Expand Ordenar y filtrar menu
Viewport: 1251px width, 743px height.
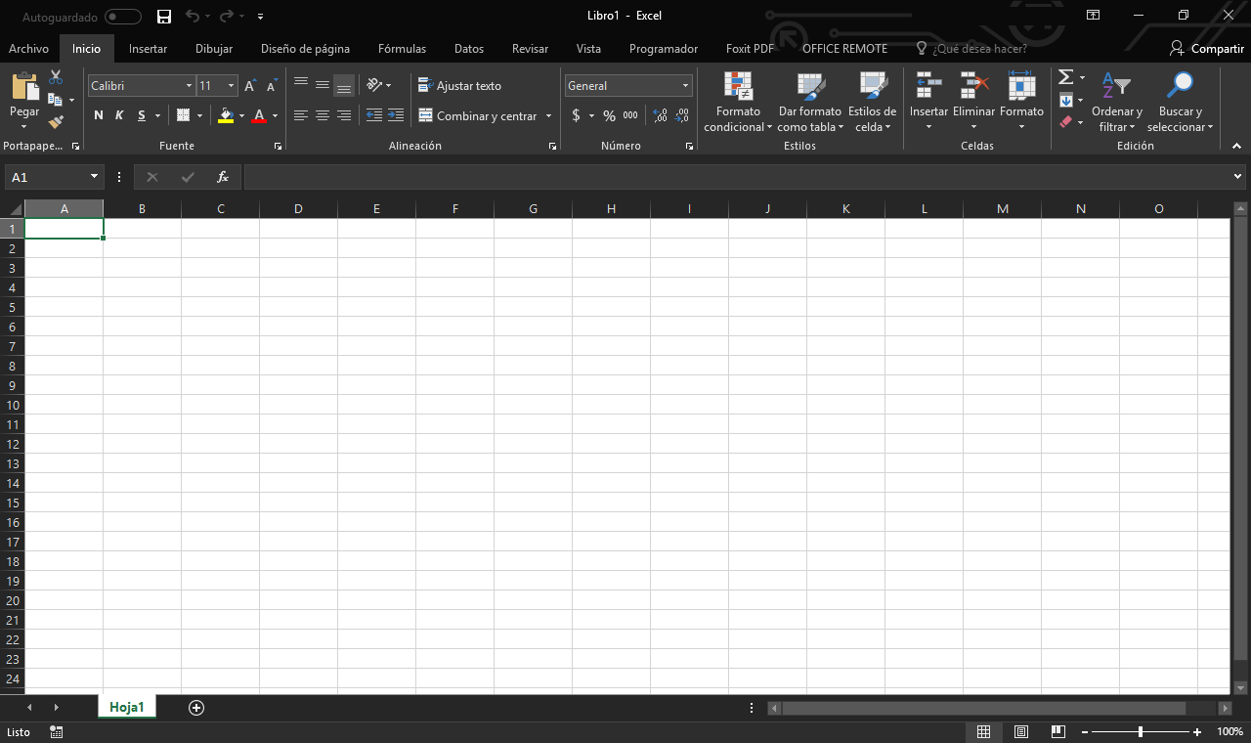coord(1117,103)
